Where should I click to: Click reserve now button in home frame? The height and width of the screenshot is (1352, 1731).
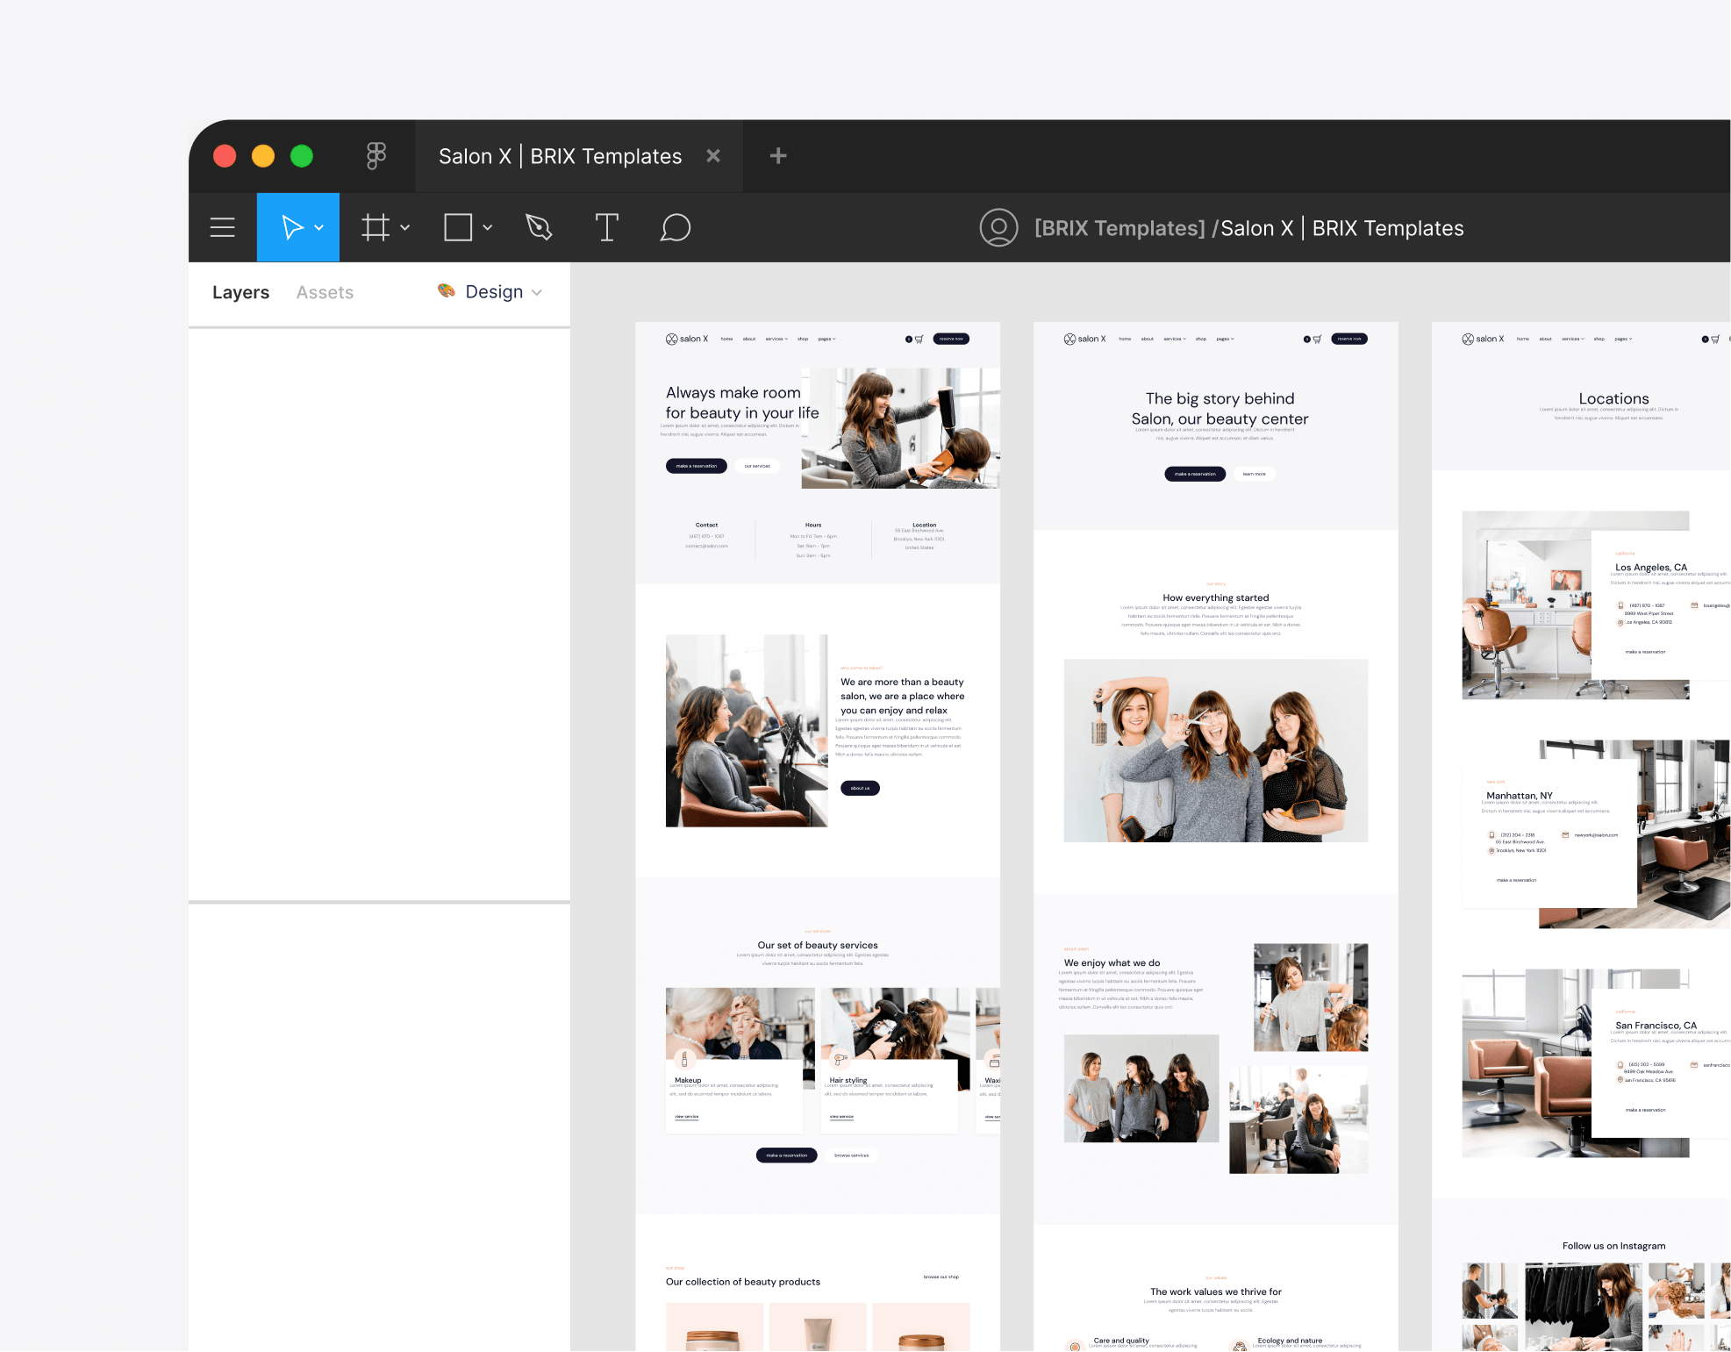951,339
